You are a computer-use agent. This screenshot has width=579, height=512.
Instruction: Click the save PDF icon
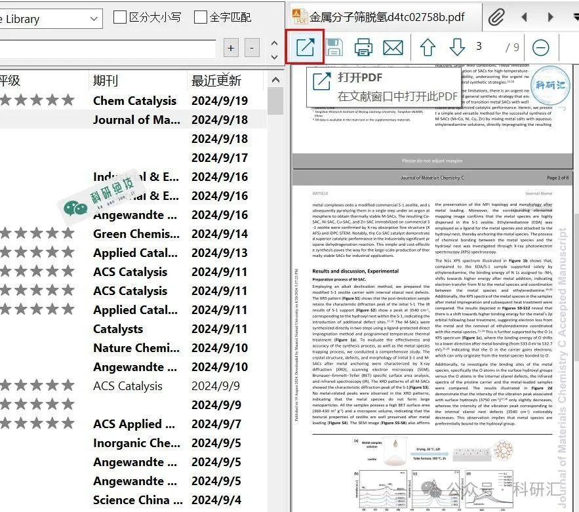[x=334, y=47]
